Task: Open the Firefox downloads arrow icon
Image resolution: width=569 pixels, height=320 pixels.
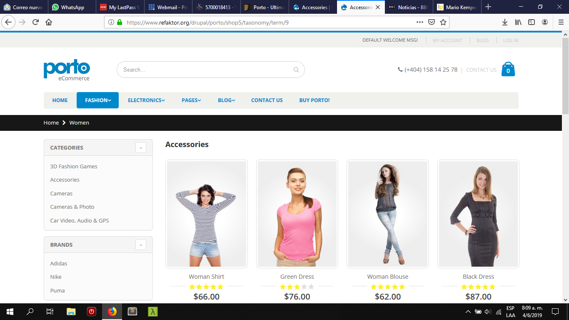Action: [505, 22]
